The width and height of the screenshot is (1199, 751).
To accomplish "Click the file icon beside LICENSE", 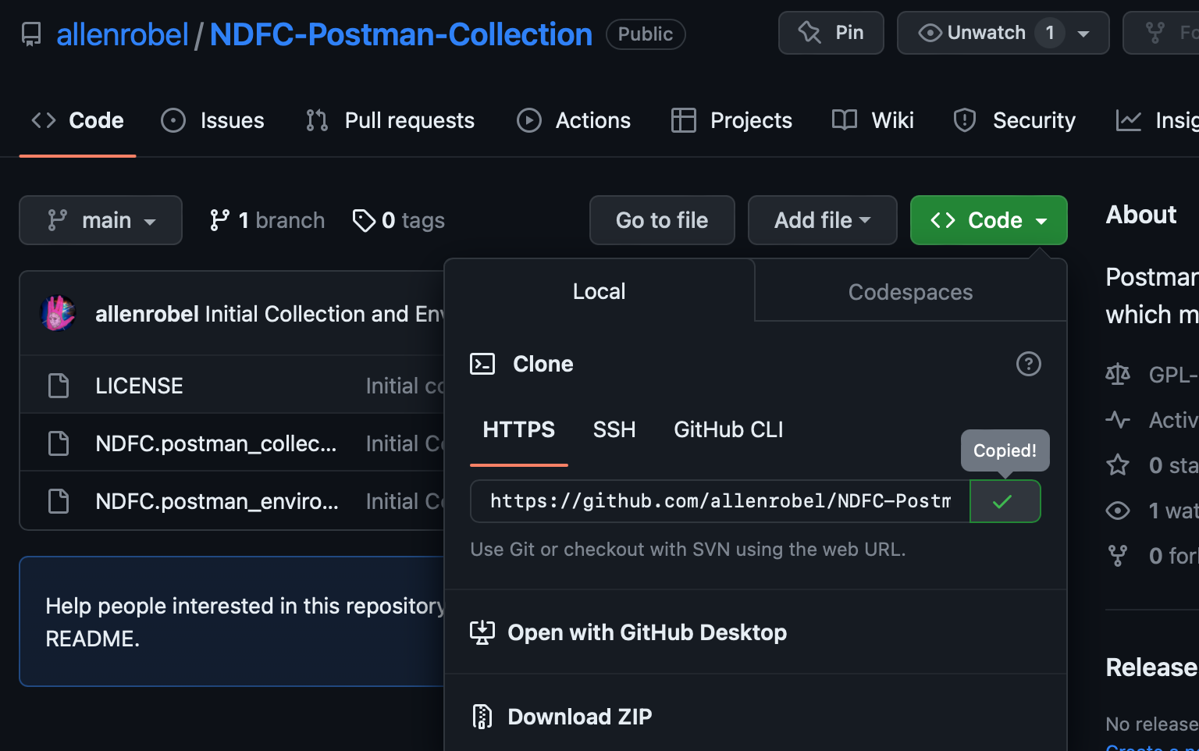I will [59, 386].
